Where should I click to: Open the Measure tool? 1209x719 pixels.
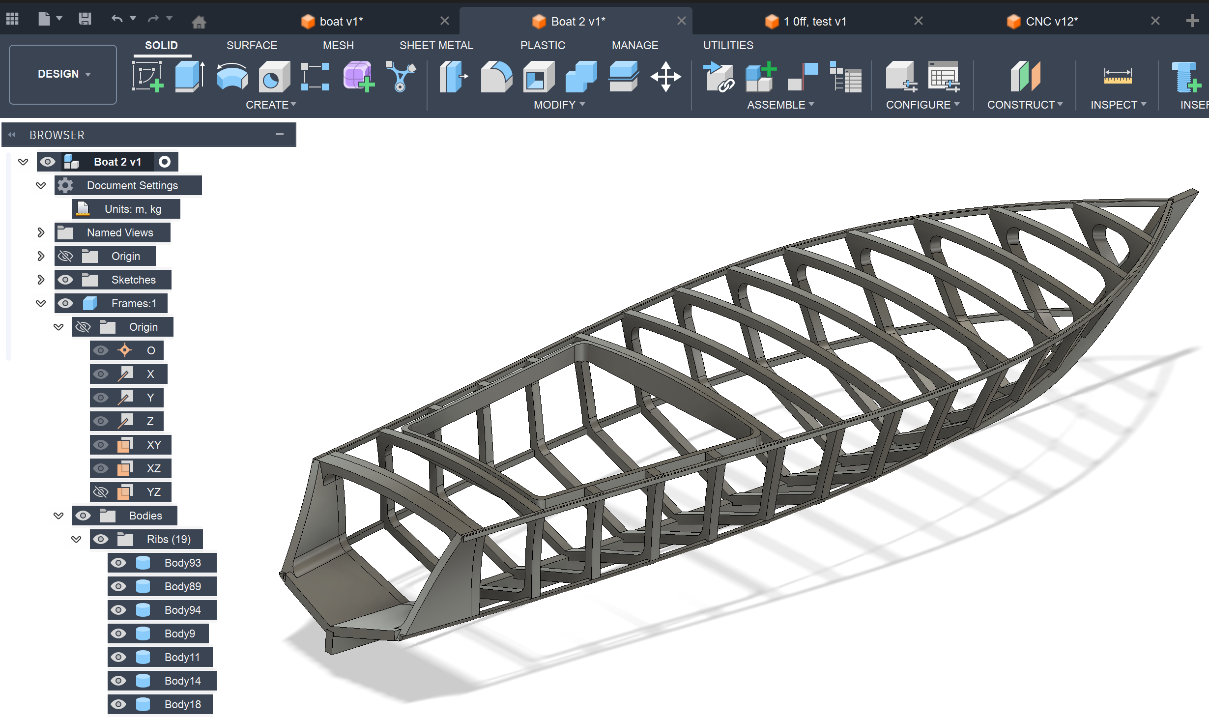(1117, 77)
